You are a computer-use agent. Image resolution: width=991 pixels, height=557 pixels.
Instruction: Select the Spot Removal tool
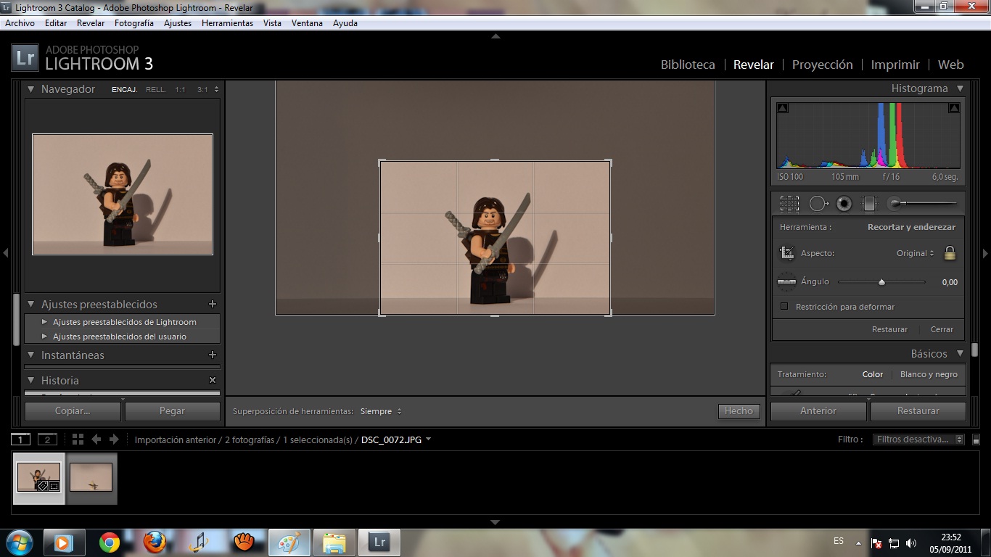(x=818, y=204)
